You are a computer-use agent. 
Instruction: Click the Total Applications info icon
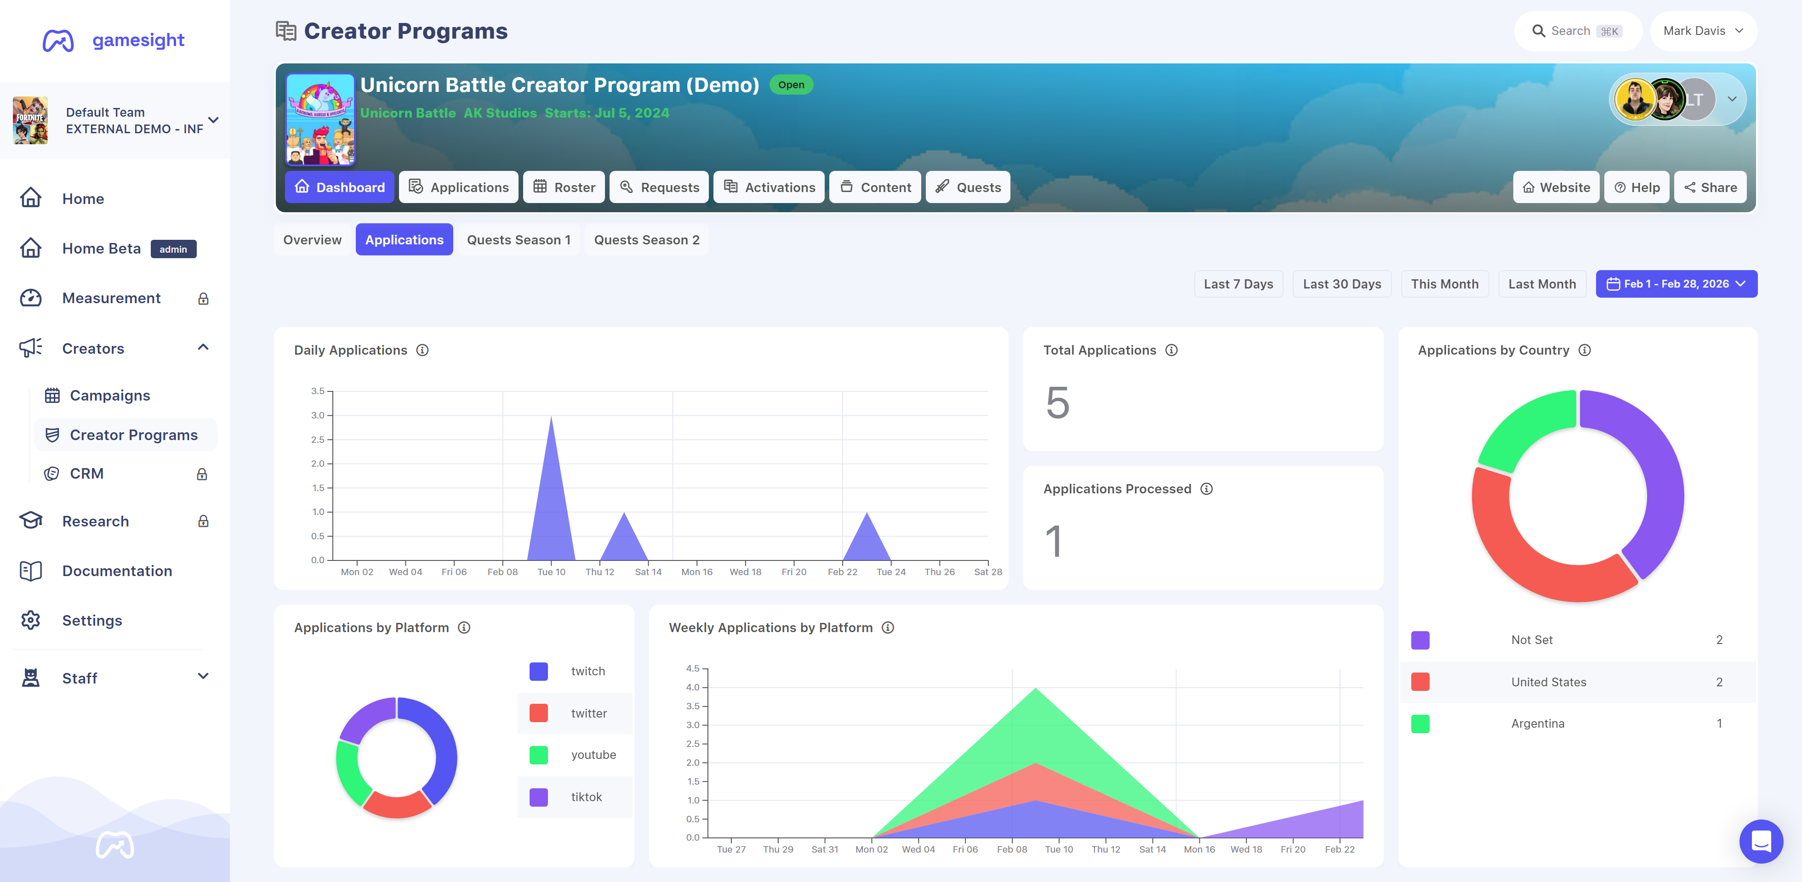click(1172, 350)
